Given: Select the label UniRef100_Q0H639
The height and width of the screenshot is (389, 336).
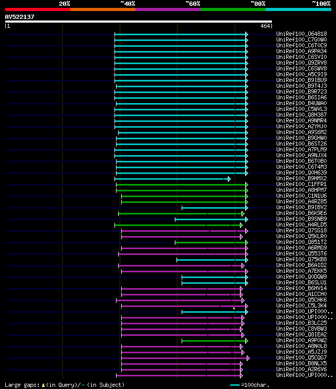Looking at the screenshot, I should pos(301,172).
